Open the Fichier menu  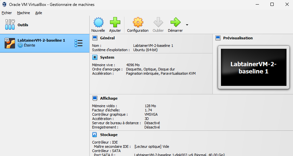7,13
